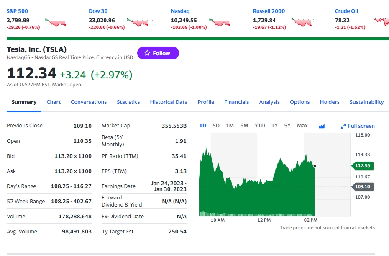Open Full screen chart view

358,126
